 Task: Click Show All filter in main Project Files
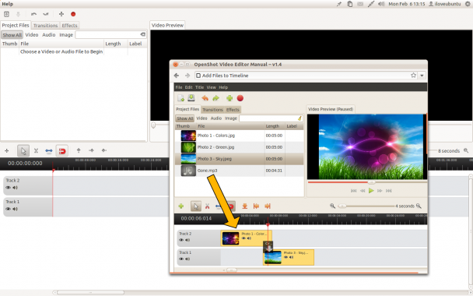pos(12,35)
